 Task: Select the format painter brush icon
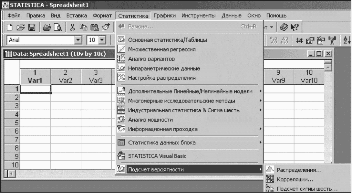coord(106,27)
